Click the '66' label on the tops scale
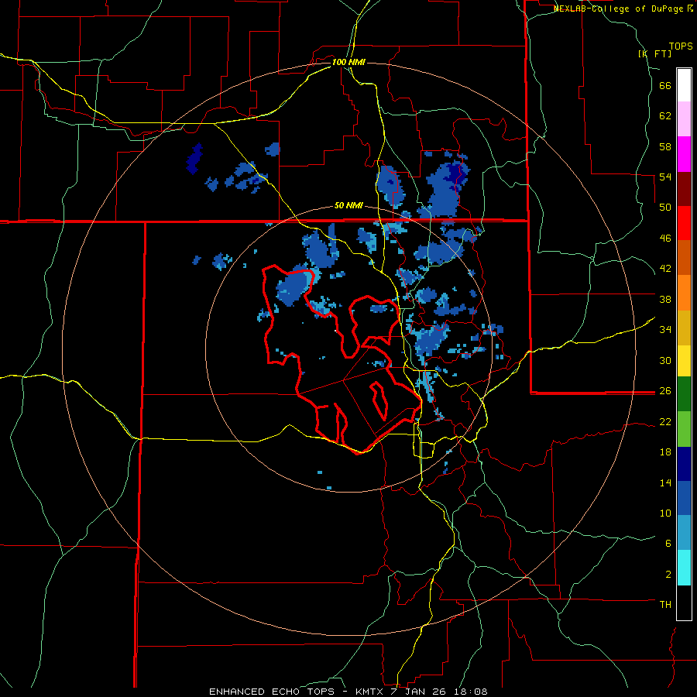Viewport: 697px width, 697px height. (x=665, y=85)
